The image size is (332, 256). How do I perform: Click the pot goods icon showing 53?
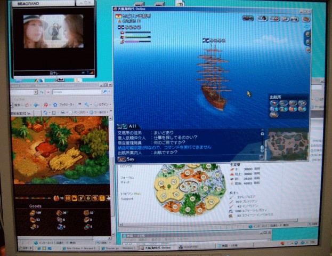(33, 220)
